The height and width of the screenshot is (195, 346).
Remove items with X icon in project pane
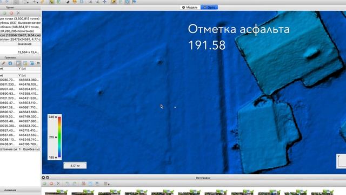pos(18,13)
